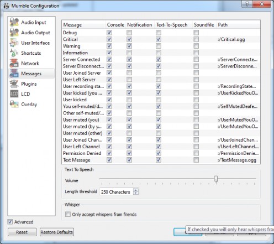Image resolution: width=274 pixels, height=244 pixels.
Task: Click the Information row label
Action: point(75,53)
